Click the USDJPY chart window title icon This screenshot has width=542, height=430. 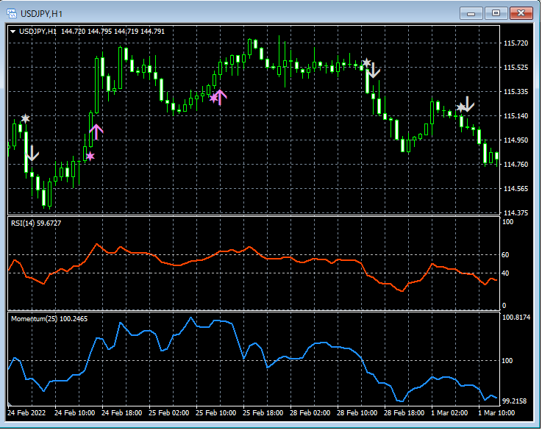tap(13, 12)
